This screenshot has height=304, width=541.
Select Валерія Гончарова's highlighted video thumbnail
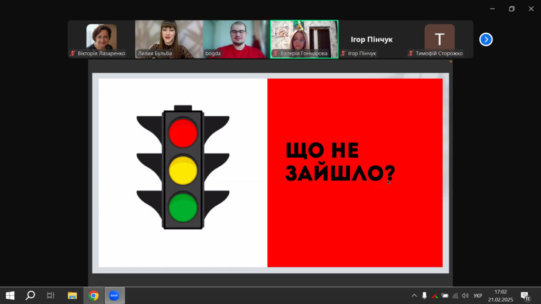(x=304, y=39)
